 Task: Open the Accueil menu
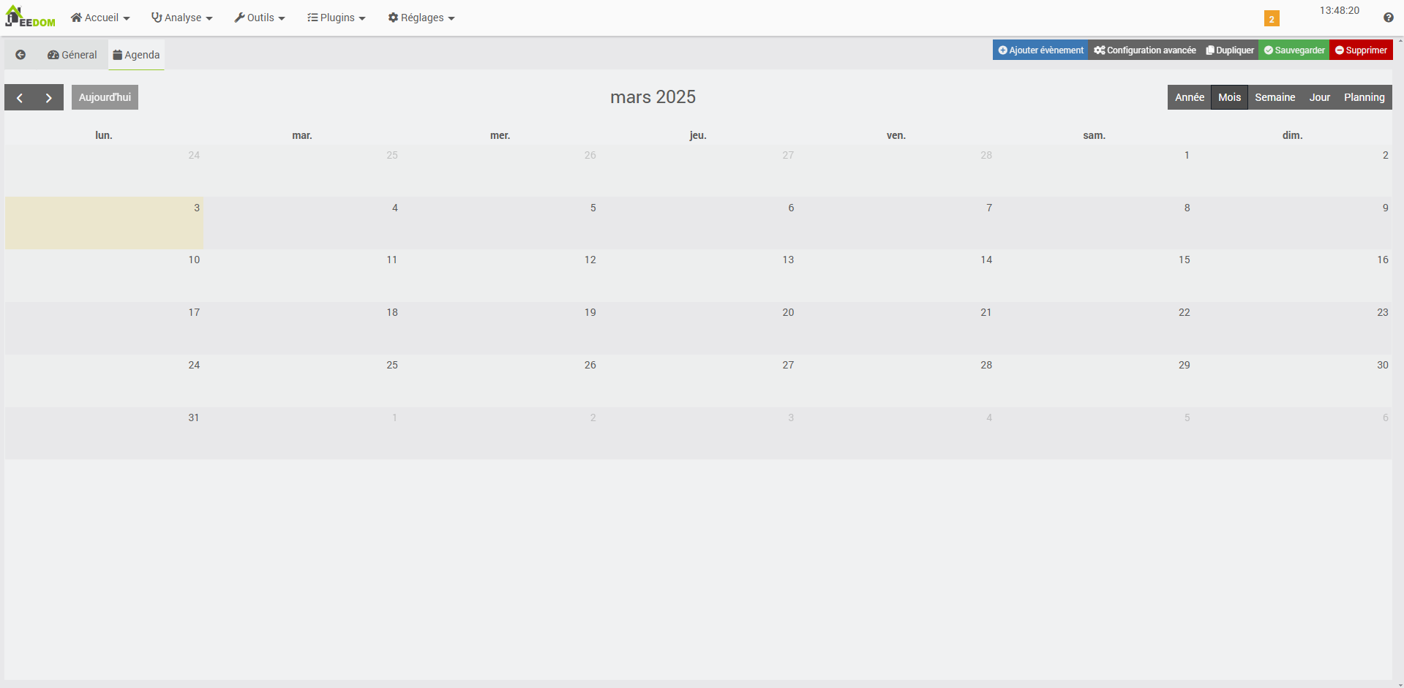100,18
